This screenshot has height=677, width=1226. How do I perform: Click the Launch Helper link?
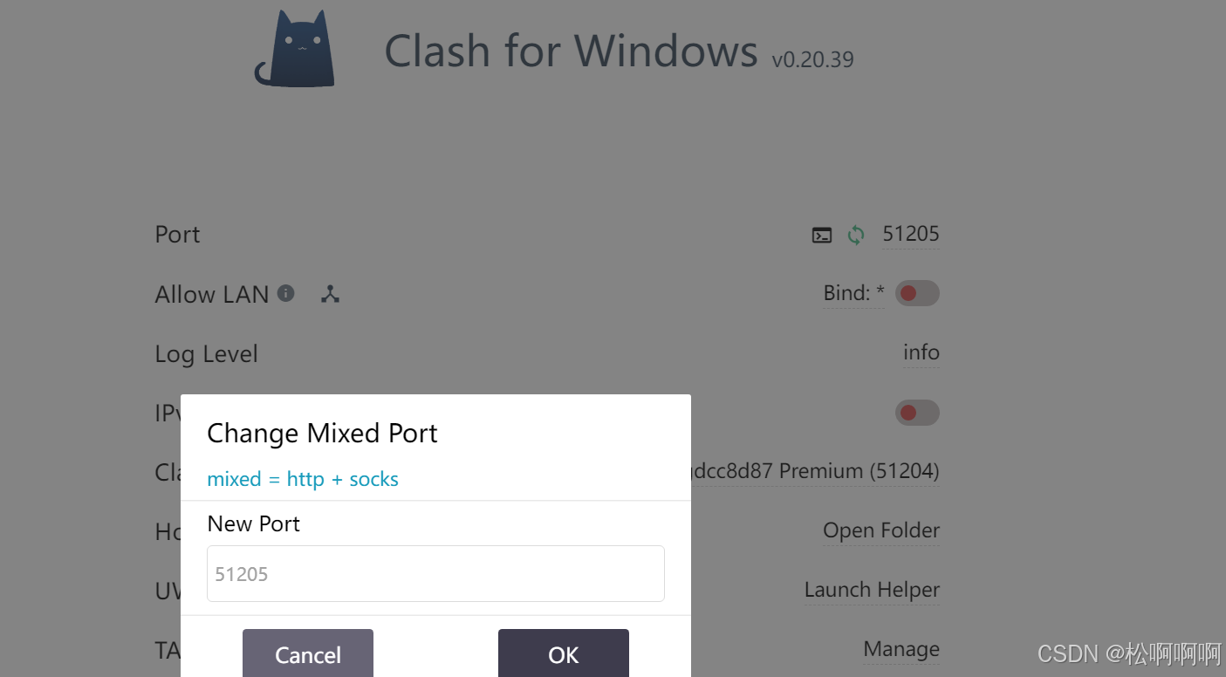pyautogui.click(x=871, y=590)
